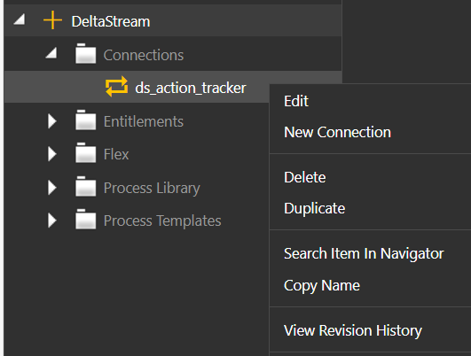Expand the Flex folder
The width and height of the screenshot is (471, 356).
(x=52, y=154)
